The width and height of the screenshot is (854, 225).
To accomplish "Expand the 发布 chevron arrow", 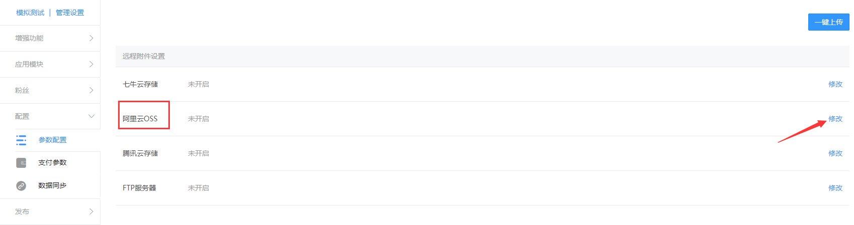I will tap(91, 211).
